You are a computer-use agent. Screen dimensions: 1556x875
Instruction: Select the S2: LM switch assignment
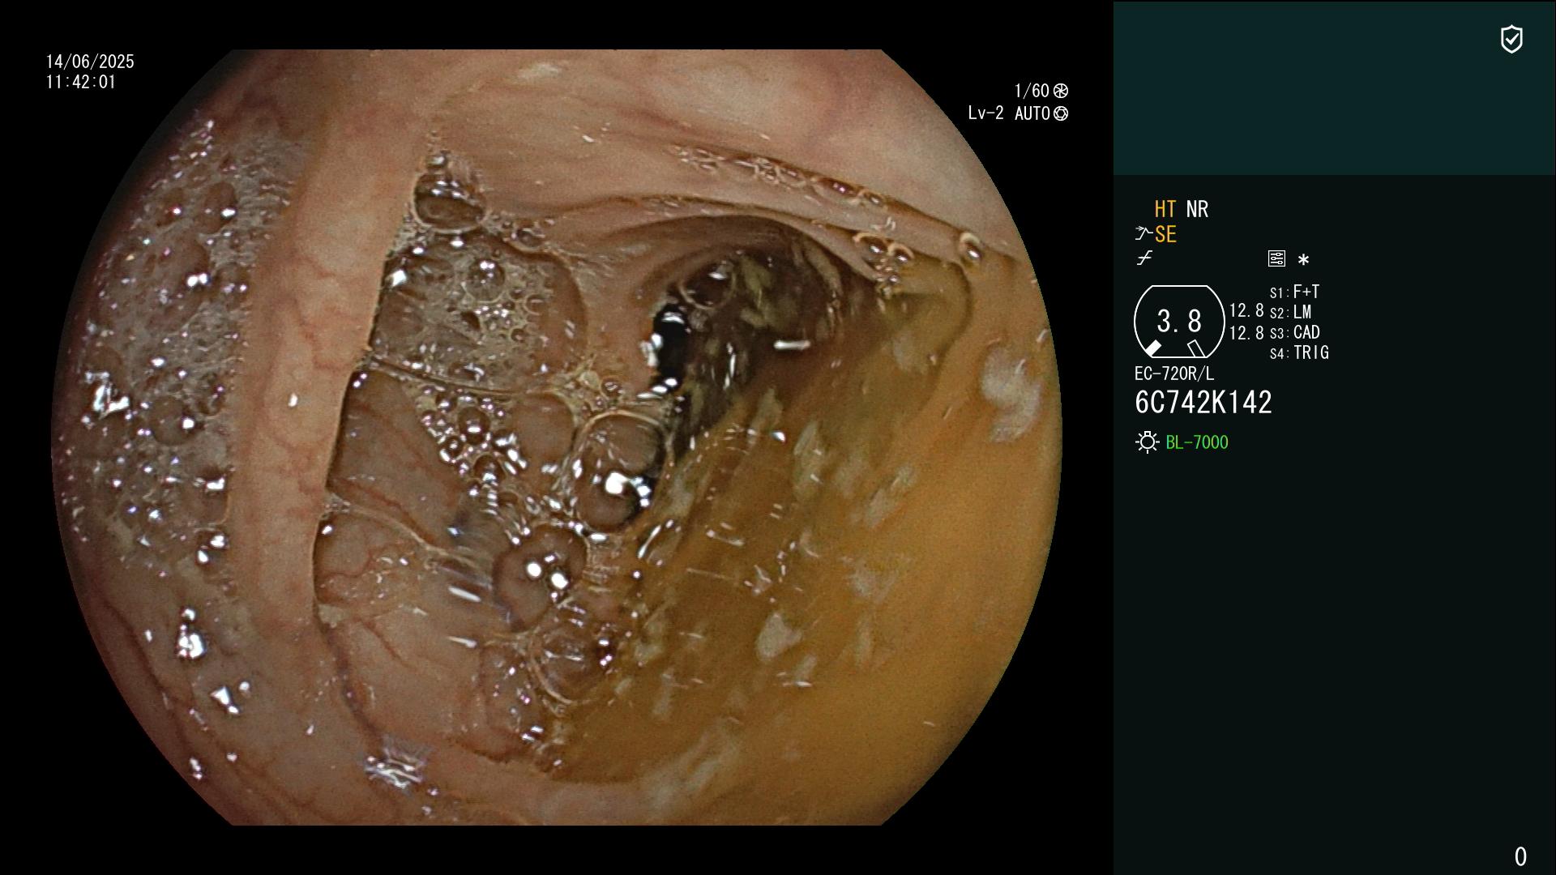click(1290, 312)
